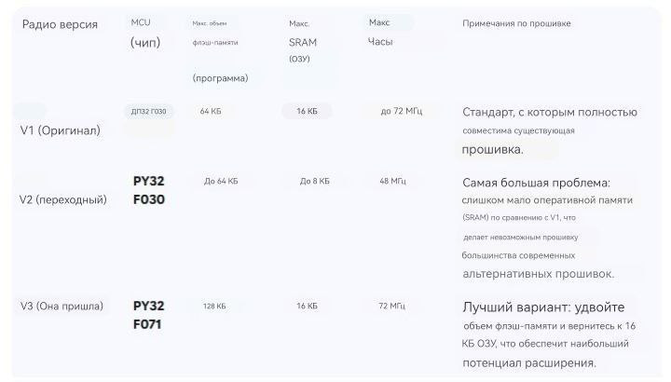Select the "ДП32 Г030" chip cell

149,112
